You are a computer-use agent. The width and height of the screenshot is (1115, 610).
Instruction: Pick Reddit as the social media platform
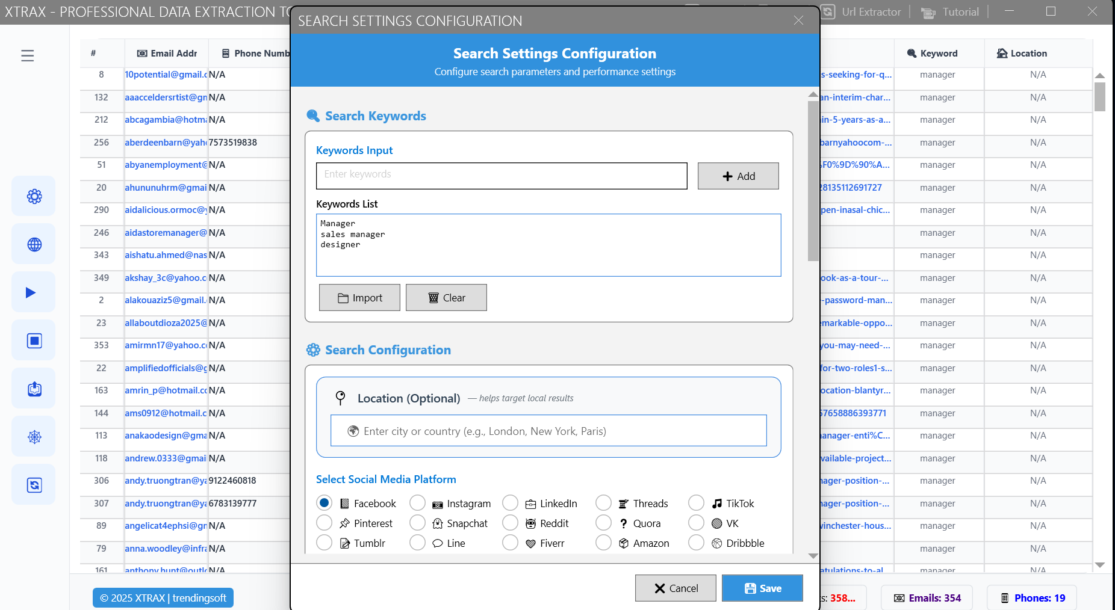pyautogui.click(x=511, y=523)
